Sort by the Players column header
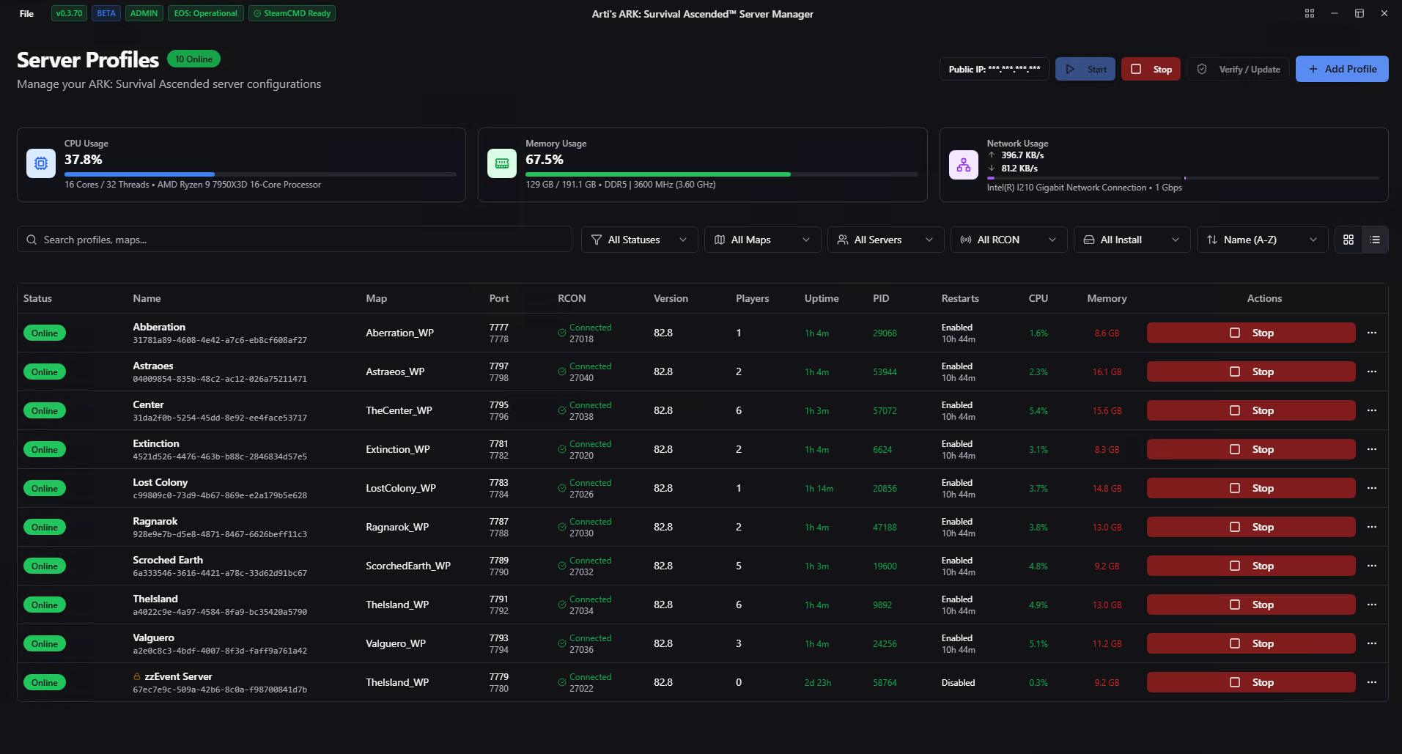The height and width of the screenshot is (754, 1402). click(x=752, y=298)
